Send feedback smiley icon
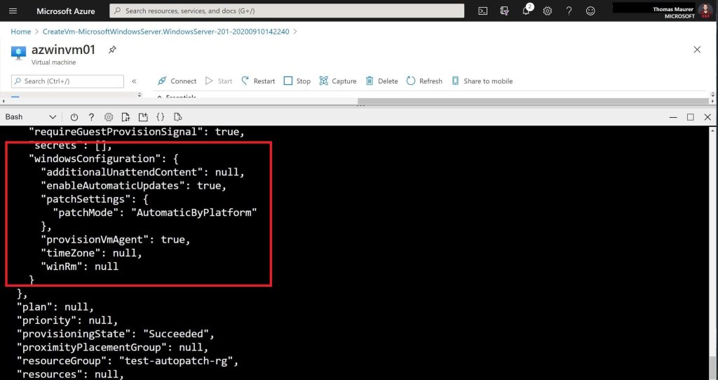Viewport: 718px width, 380px height. [590, 11]
